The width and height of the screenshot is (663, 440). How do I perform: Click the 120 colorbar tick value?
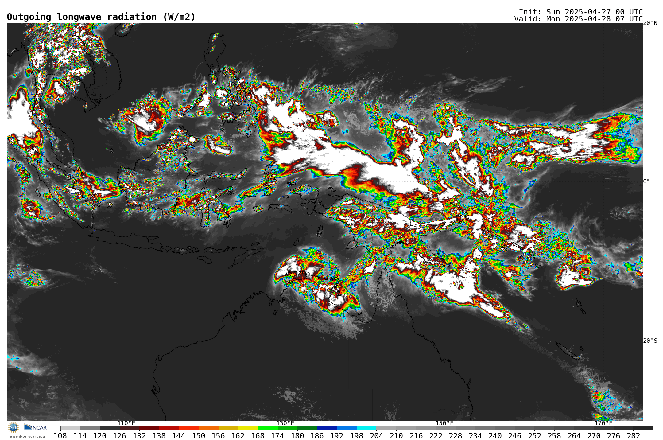tap(100, 436)
